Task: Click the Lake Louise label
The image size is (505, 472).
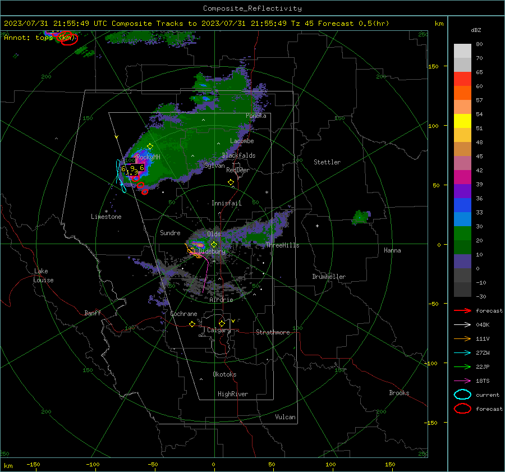Action: (x=43, y=276)
